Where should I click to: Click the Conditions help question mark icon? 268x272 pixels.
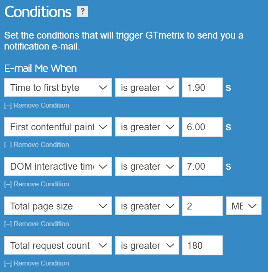pyautogui.click(x=83, y=11)
